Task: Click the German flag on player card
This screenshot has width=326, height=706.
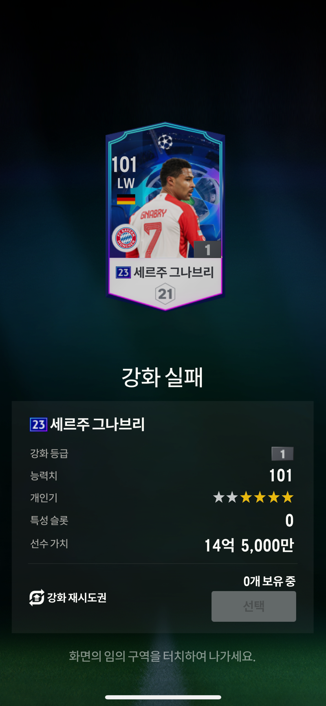Action: click(x=126, y=199)
